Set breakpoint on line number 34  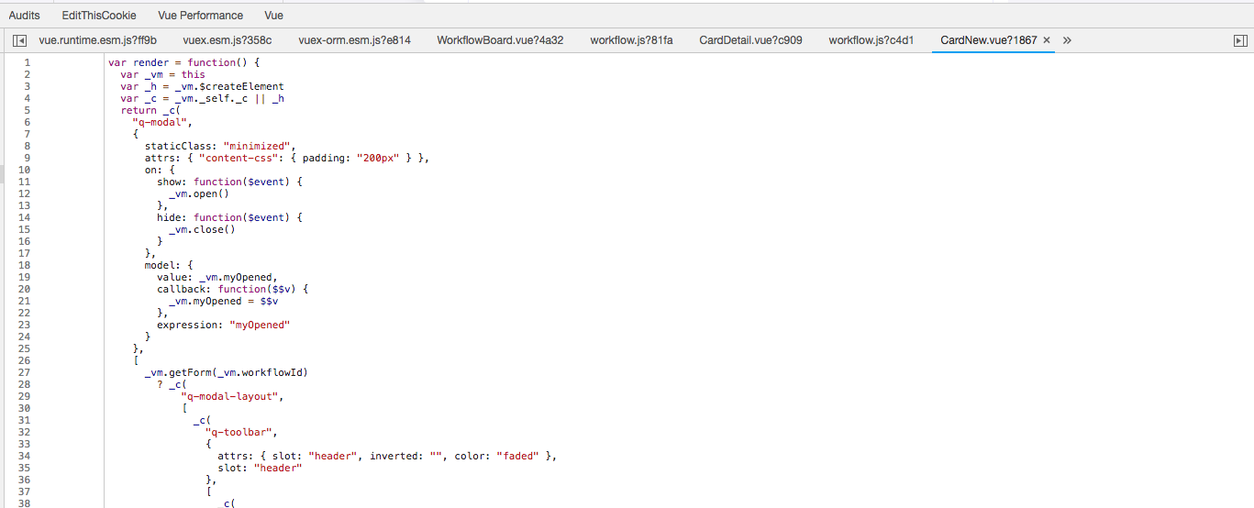point(24,456)
